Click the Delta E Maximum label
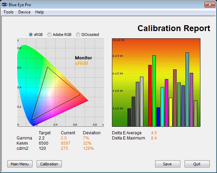Screen dimensions: 217x173 point(129,138)
